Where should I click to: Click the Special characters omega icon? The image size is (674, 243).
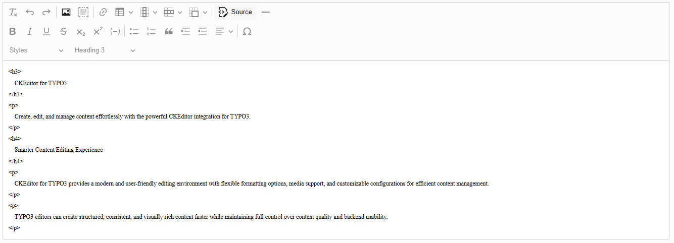(247, 31)
